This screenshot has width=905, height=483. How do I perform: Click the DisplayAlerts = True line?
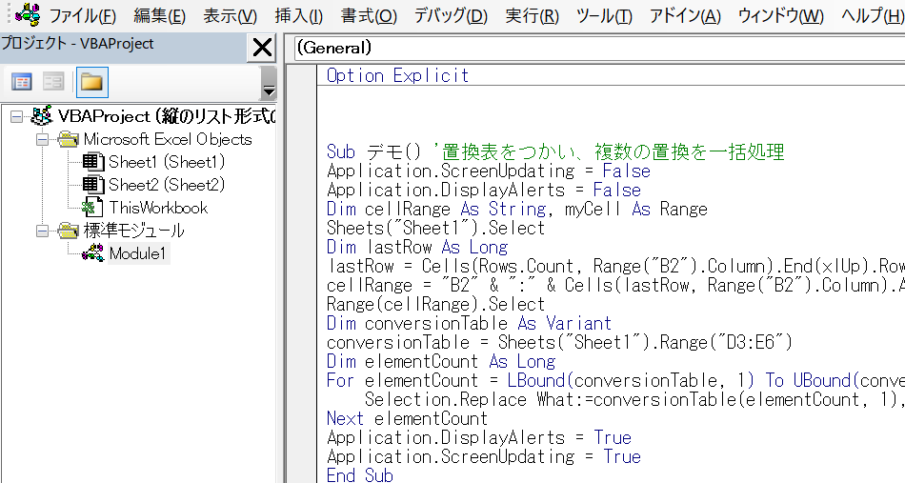(x=479, y=437)
